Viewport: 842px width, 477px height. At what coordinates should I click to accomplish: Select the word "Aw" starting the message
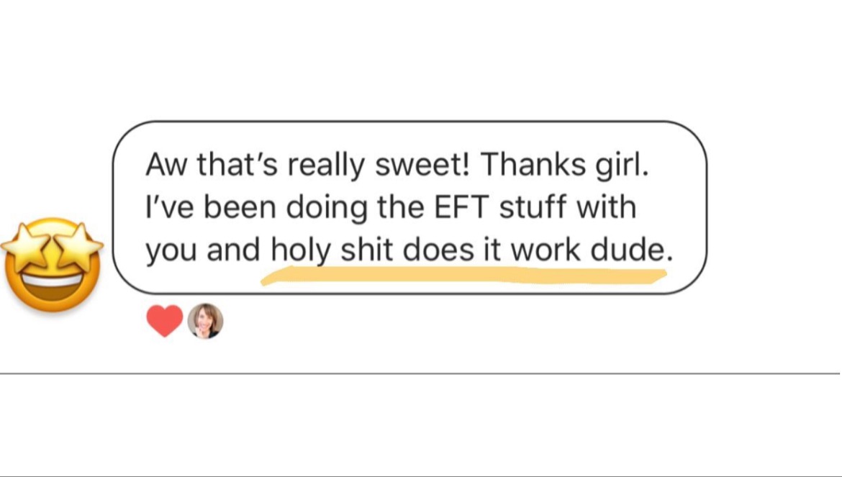(x=161, y=166)
